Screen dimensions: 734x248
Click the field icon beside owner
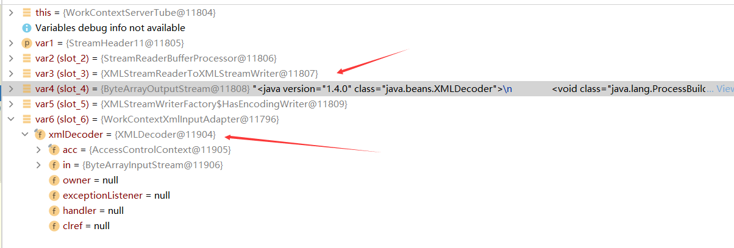coord(54,180)
